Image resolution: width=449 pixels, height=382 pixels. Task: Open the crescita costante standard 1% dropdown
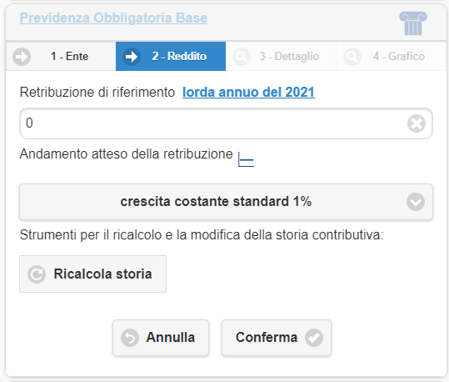pyautogui.click(x=226, y=202)
